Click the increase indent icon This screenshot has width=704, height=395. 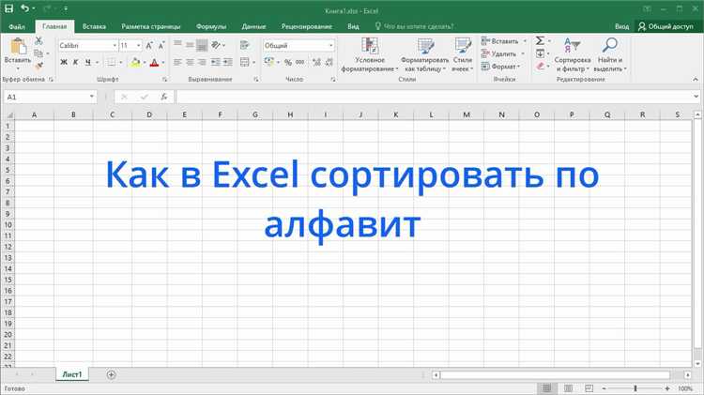pos(228,62)
